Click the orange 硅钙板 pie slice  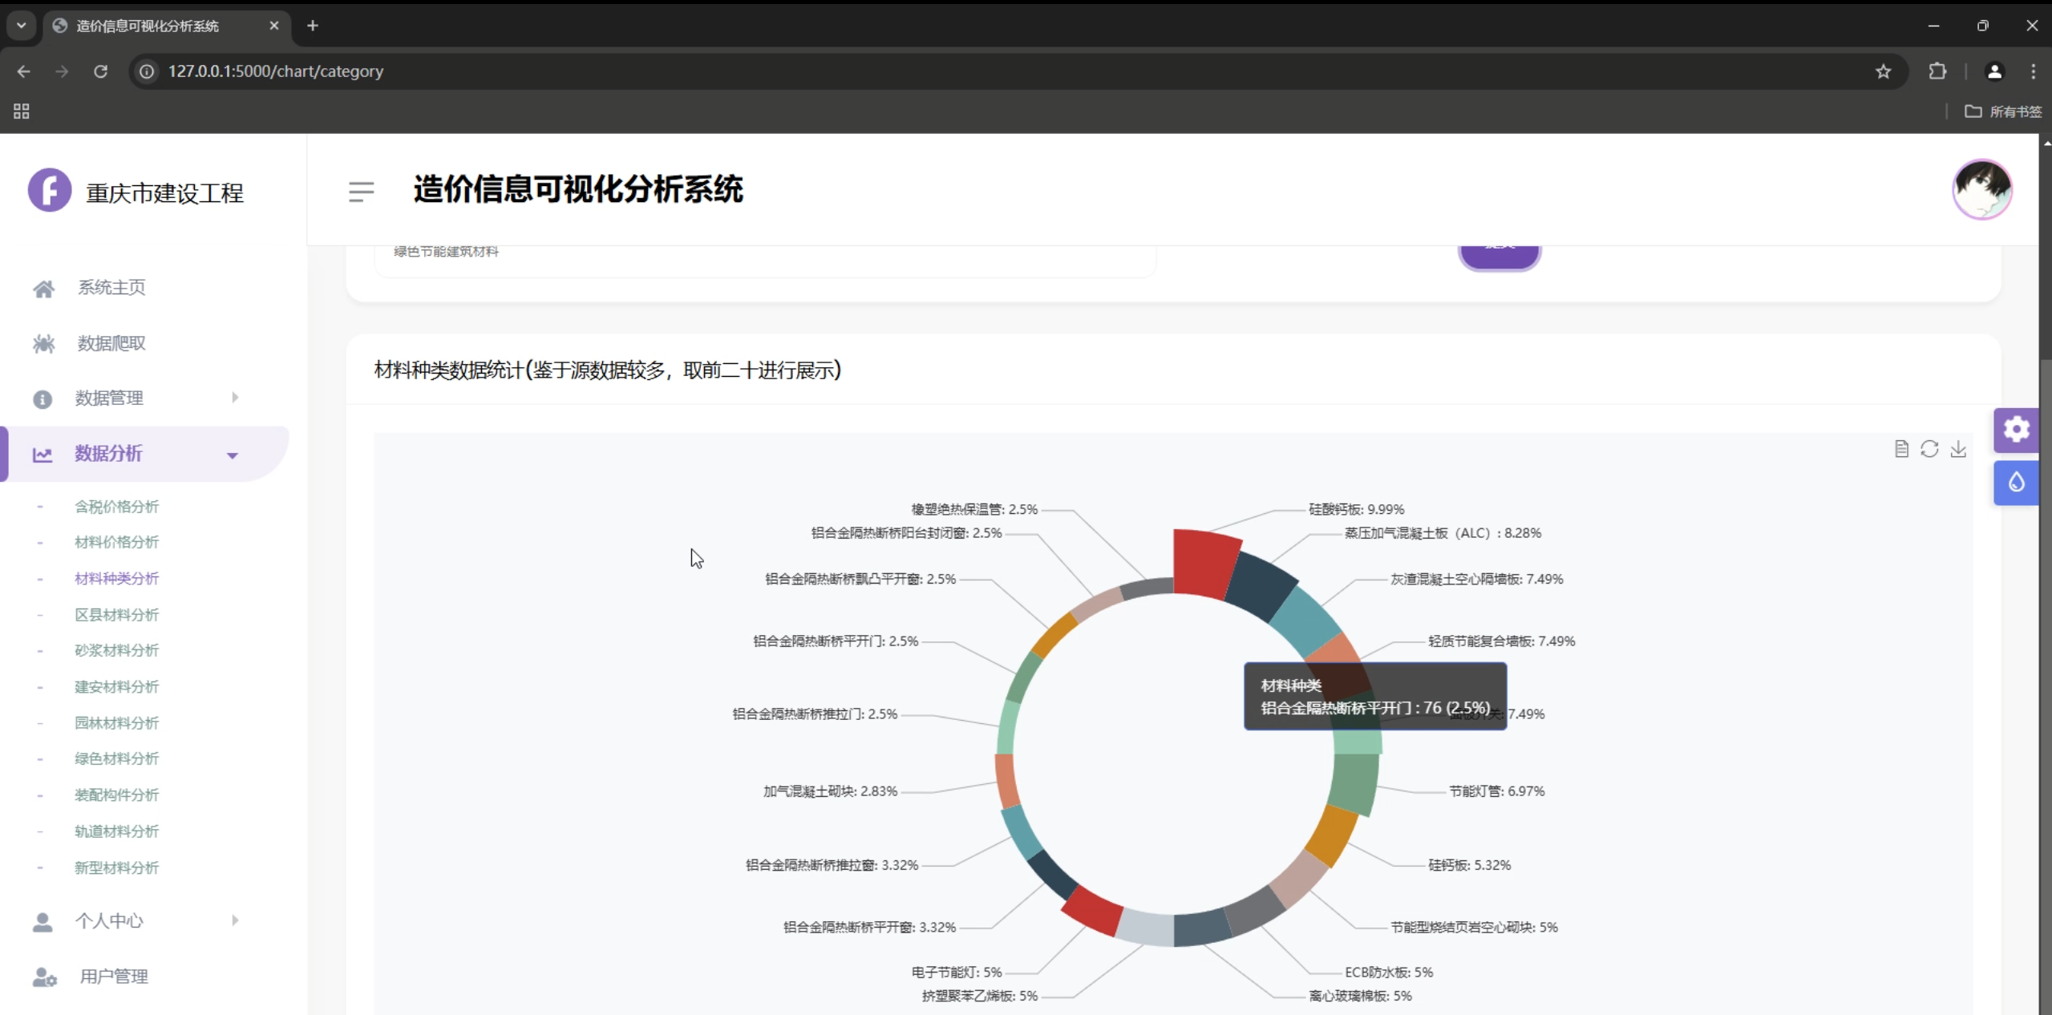(x=1332, y=835)
